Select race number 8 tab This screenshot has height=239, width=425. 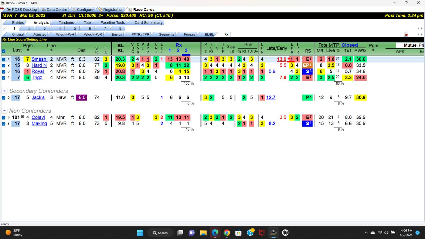pos(120,28)
